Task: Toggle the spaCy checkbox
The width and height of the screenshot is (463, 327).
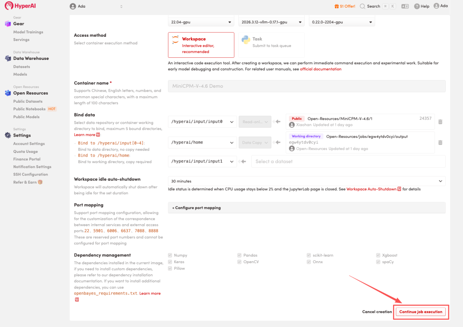Action: click(x=378, y=262)
